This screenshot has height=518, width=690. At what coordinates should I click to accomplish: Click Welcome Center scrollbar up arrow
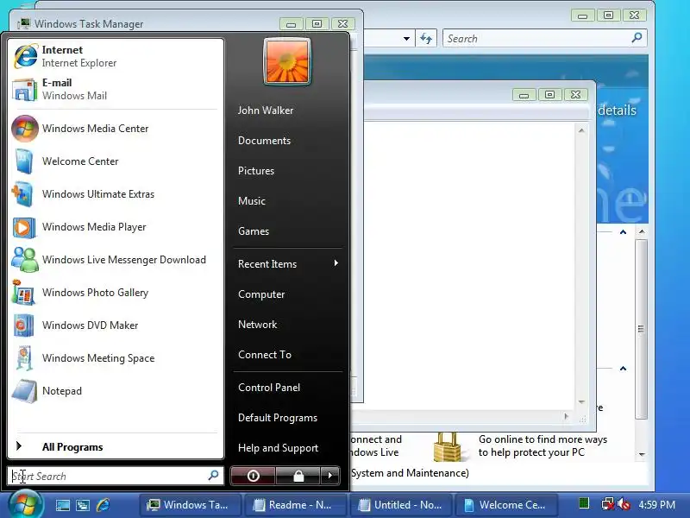click(642, 231)
